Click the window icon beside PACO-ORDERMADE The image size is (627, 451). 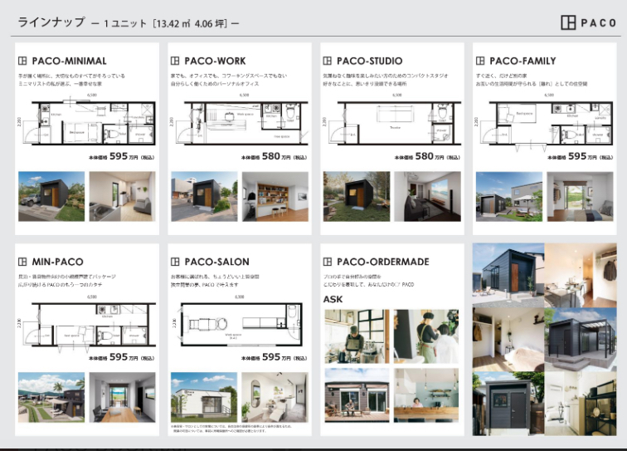pyautogui.click(x=327, y=262)
